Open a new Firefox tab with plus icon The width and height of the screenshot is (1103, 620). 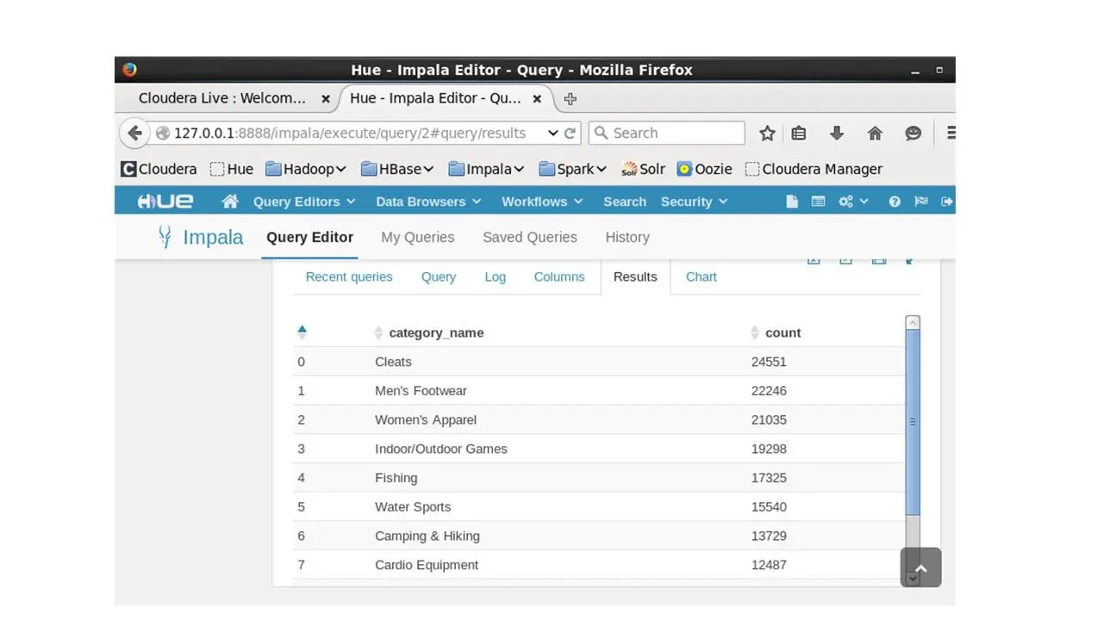coord(570,99)
